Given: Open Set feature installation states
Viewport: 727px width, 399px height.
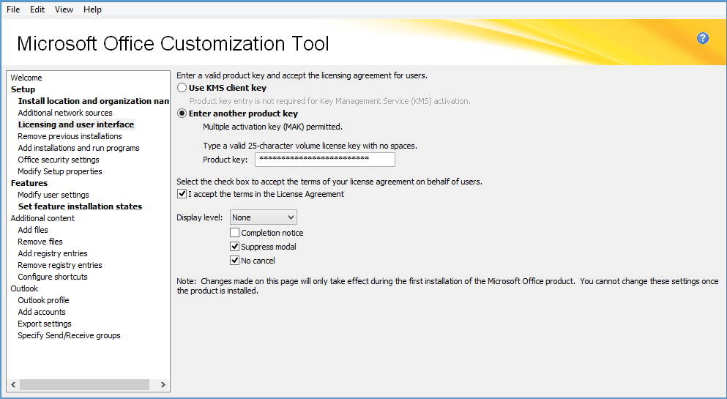Looking at the screenshot, I should 80,206.
